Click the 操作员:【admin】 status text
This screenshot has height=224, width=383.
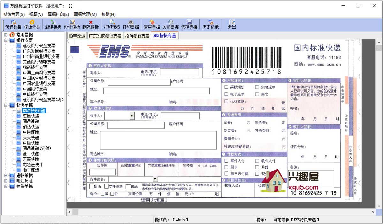pyautogui.click(x=171, y=220)
